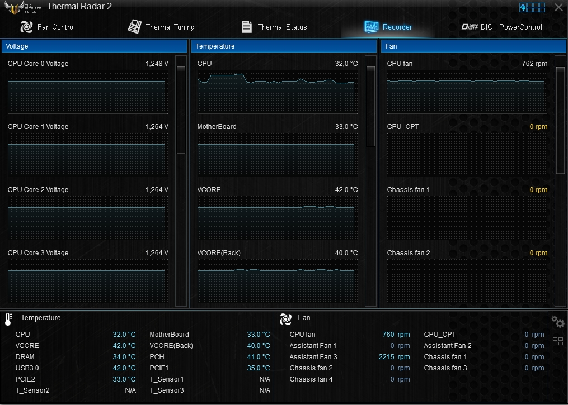
Task: Click the four-square layout icon below the gears
Action: pyautogui.click(x=558, y=341)
